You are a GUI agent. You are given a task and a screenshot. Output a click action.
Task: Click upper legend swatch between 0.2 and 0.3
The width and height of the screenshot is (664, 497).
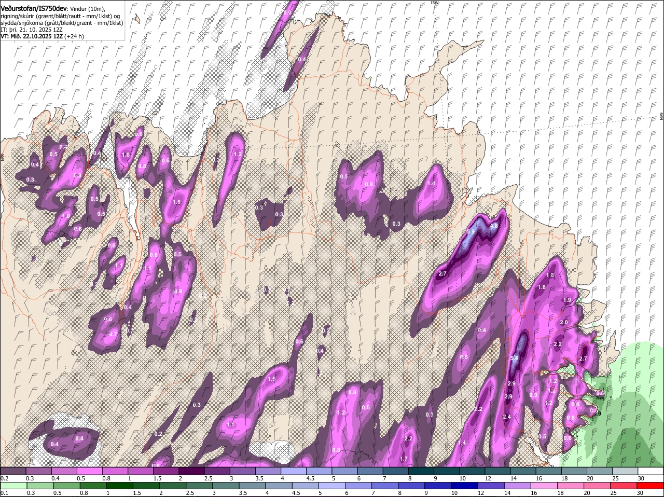tap(13, 471)
